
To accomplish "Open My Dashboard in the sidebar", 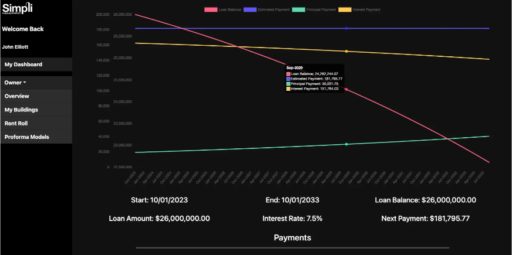I will click(x=36, y=64).
